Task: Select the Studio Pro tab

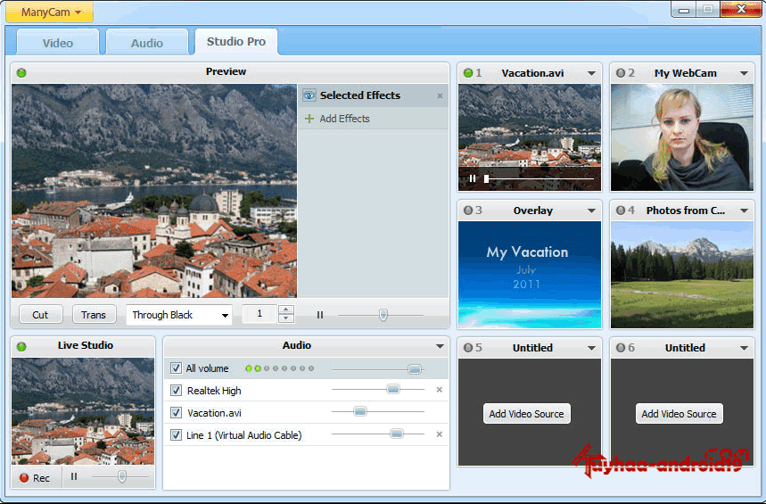Action: coord(236,42)
